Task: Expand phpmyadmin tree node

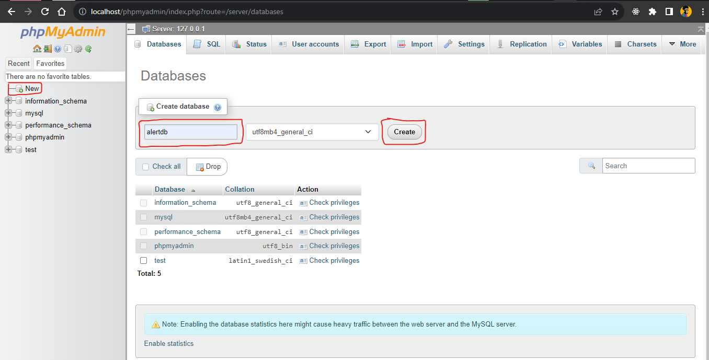Action: coord(8,137)
